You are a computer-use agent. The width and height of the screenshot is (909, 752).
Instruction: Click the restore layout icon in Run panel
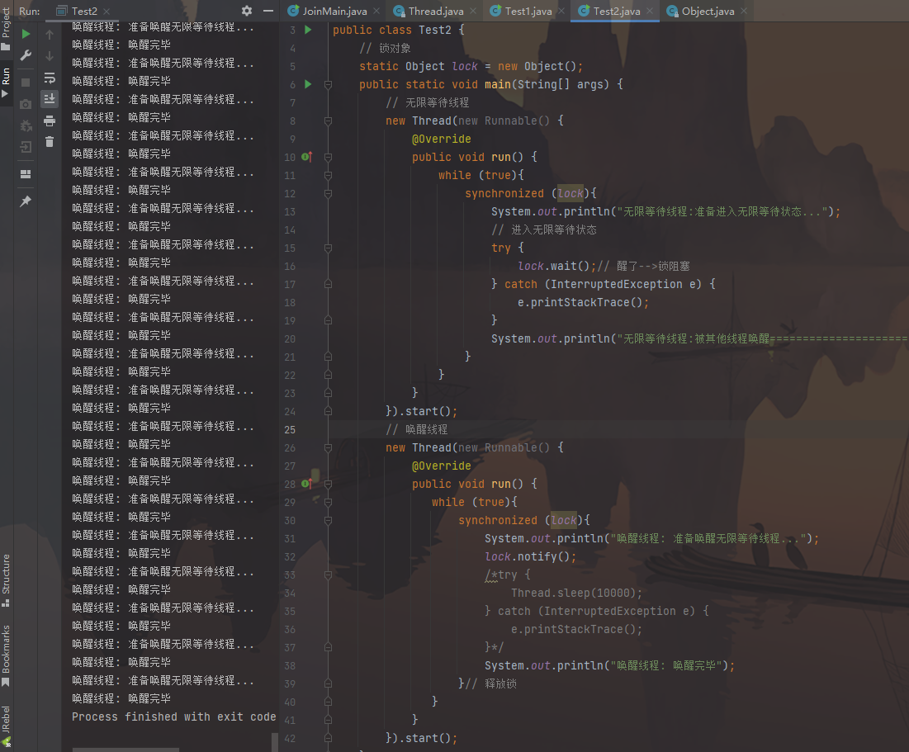tap(26, 174)
